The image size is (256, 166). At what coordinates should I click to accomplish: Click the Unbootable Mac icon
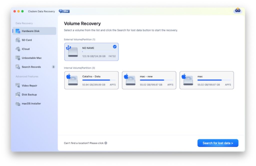(x=18, y=58)
